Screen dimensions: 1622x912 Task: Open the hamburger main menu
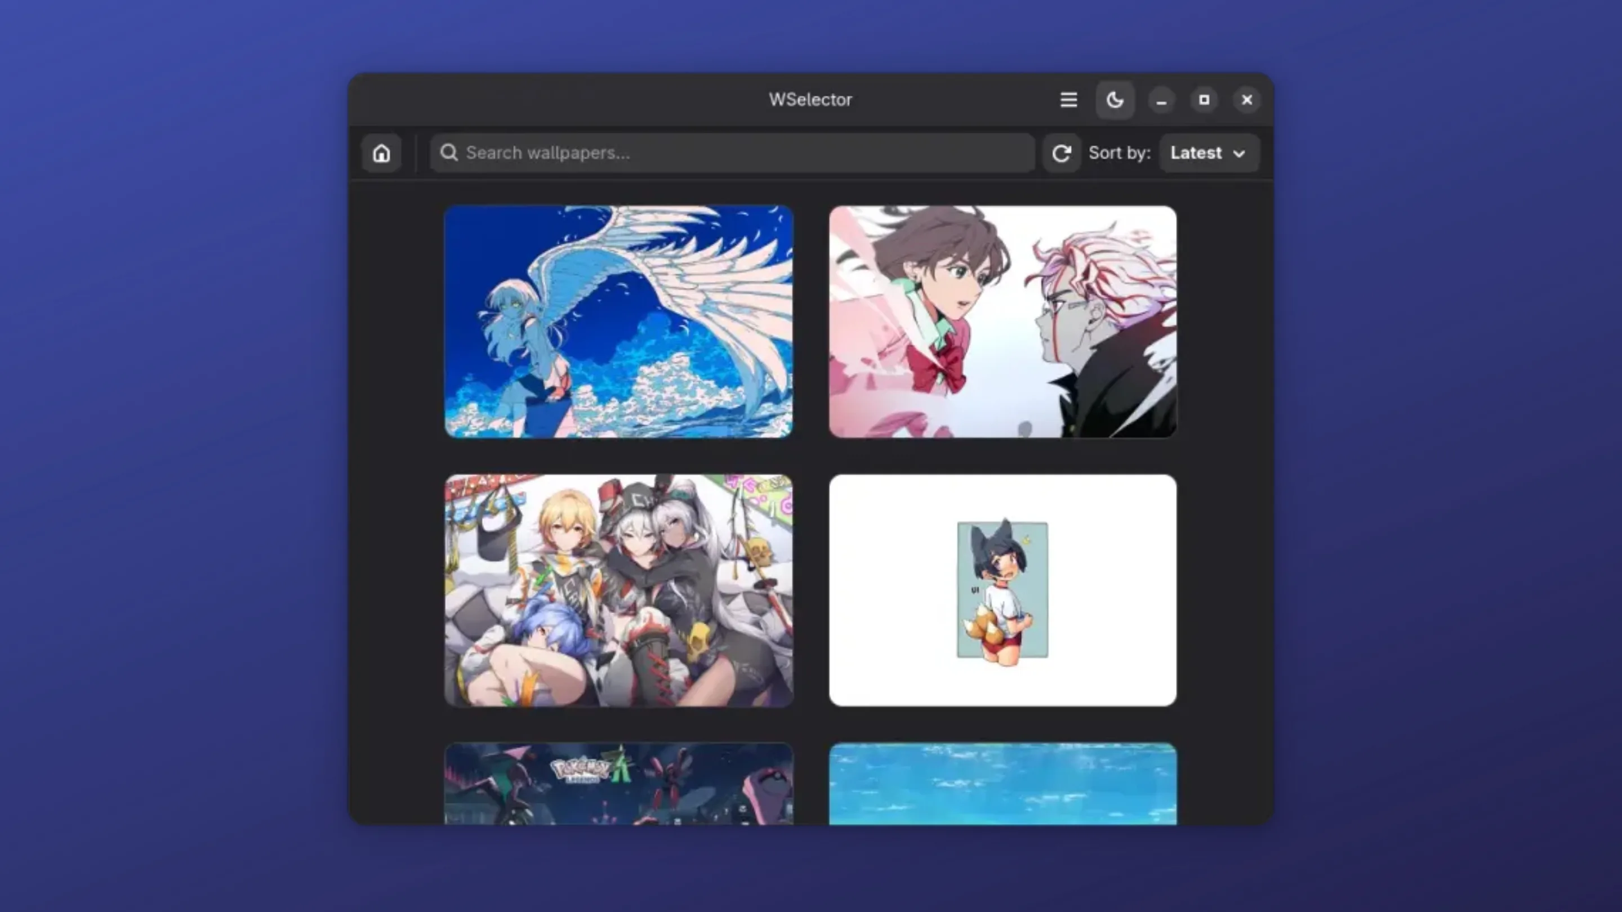1068,100
